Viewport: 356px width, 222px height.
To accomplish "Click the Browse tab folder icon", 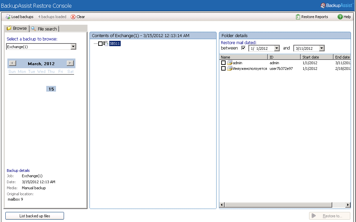I will [x=9, y=28].
